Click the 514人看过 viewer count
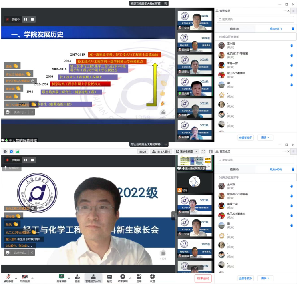This screenshot has height=285, width=298. point(161,152)
